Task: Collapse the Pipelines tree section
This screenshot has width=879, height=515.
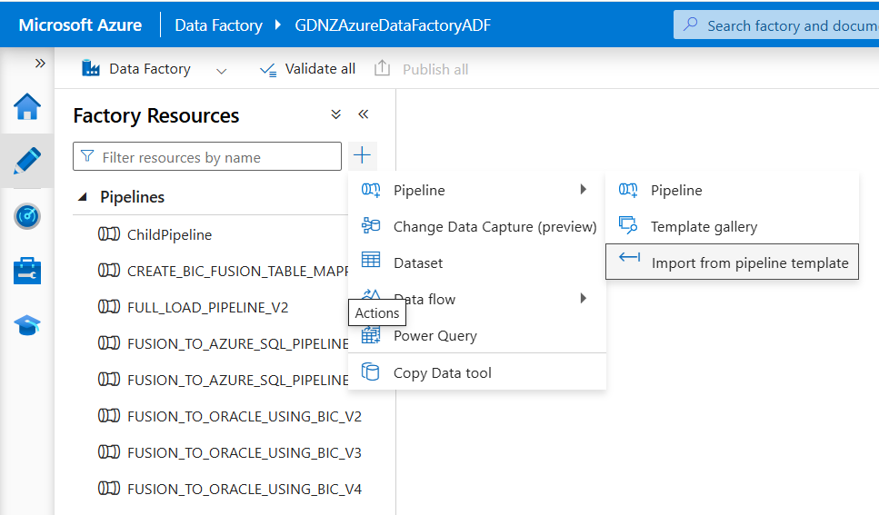Action: click(83, 197)
